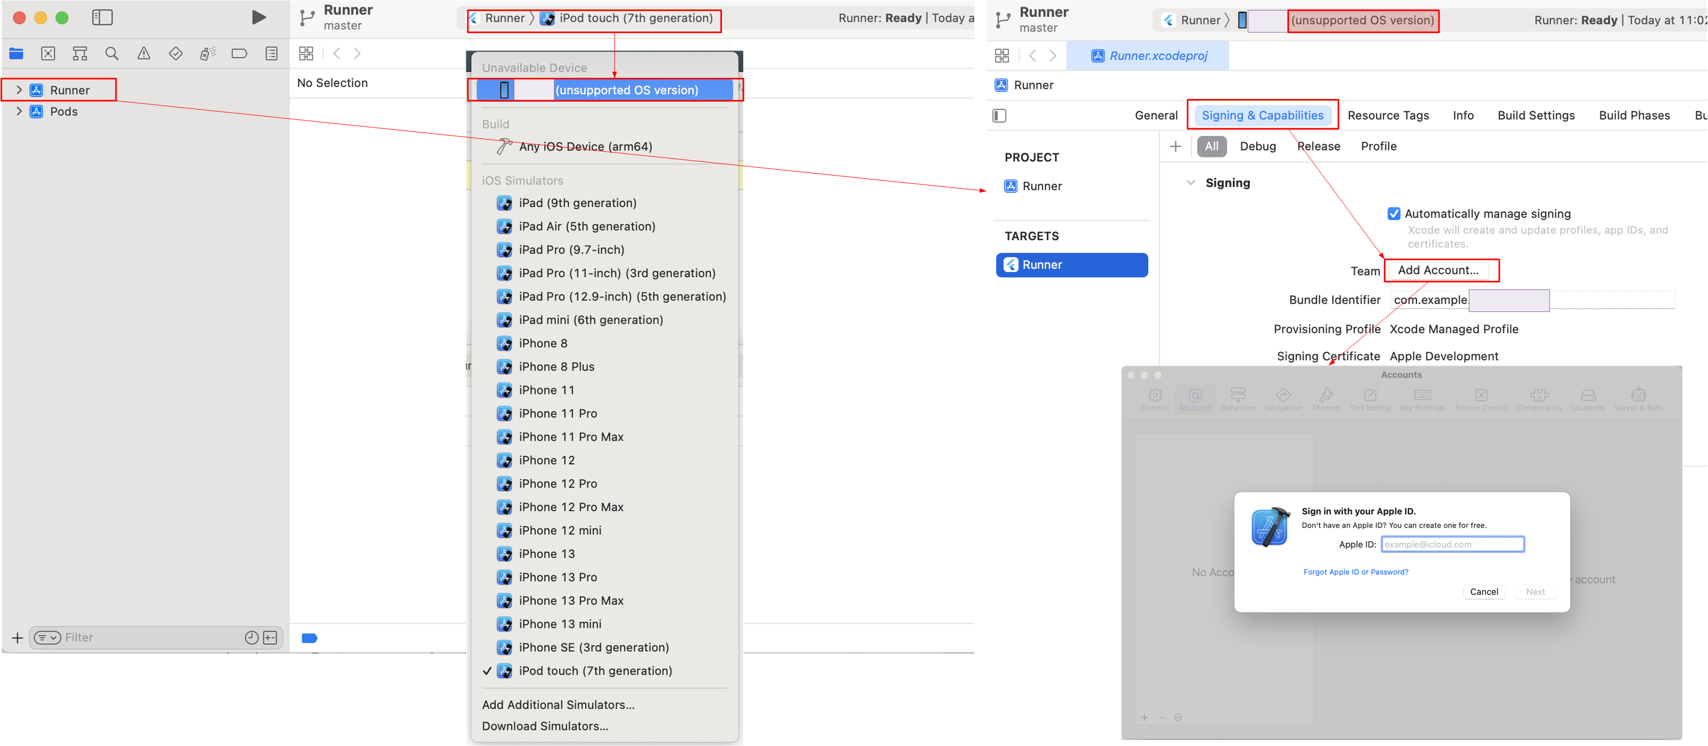Viewport: 1708px width, 746px height.
Task: Open the Find navigator magnifier icon
Action: click(111, 54)
